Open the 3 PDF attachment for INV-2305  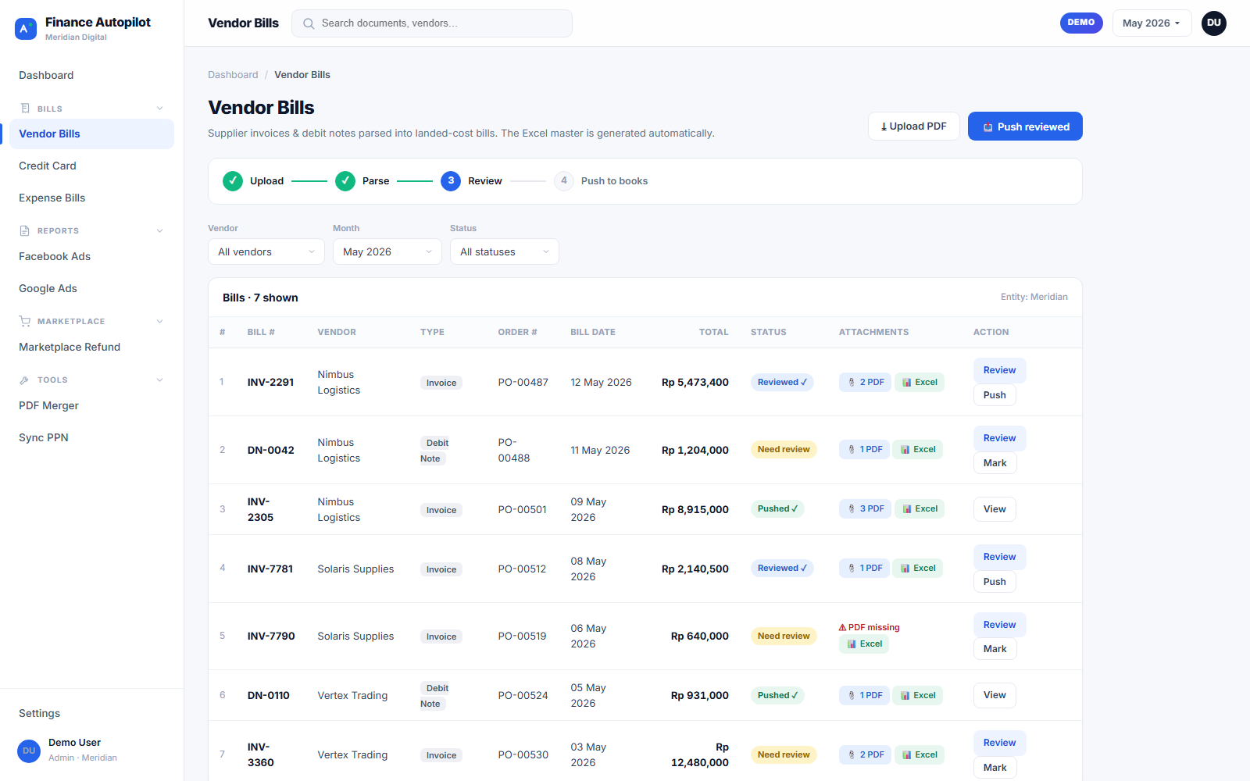(x=865, y=509)
